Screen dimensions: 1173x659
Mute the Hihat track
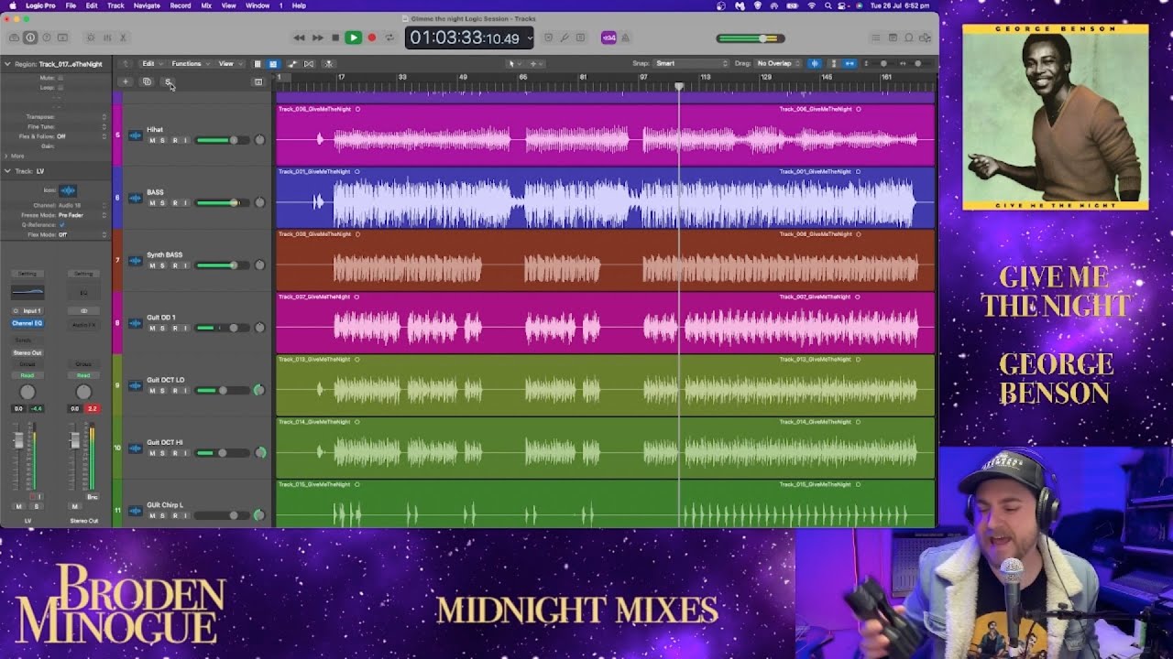pos(152,140)
